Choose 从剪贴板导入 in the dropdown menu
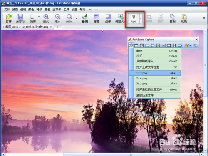208x156 pixels. click(155, 61)
